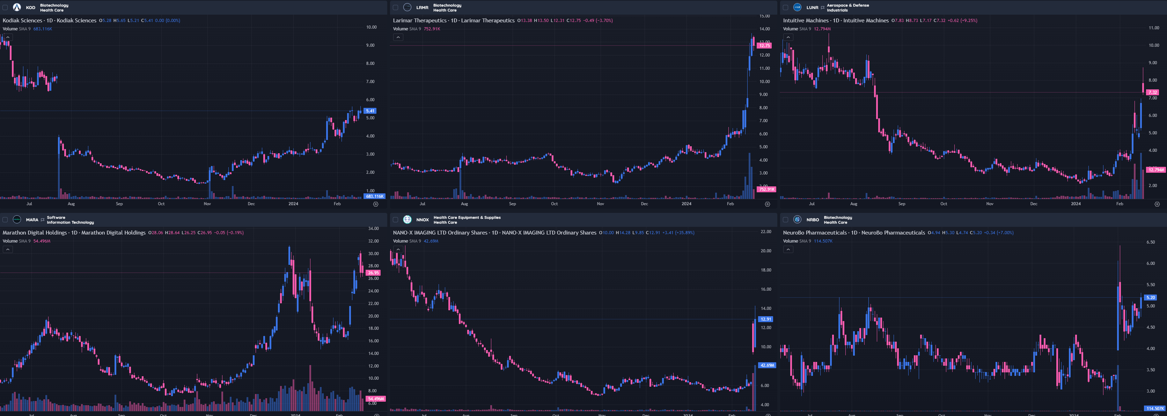Click the NNOX company logo icon

tap(407, 220)
